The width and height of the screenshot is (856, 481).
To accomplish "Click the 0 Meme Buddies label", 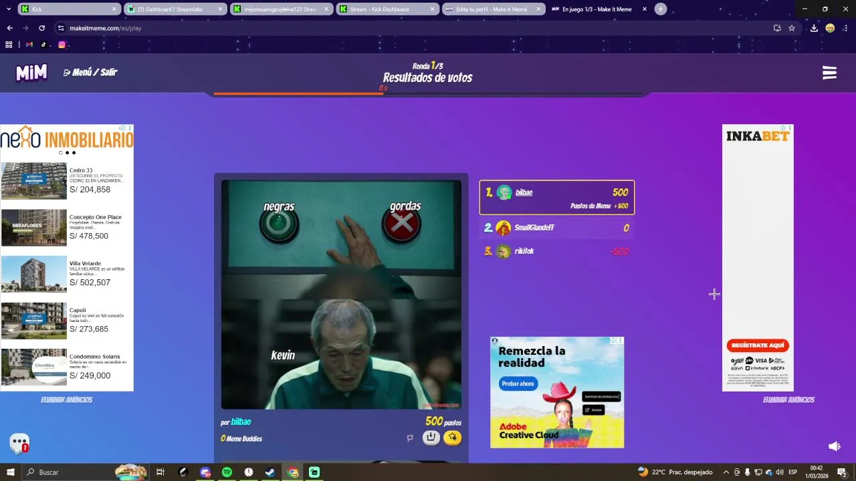I will point(241,439).
